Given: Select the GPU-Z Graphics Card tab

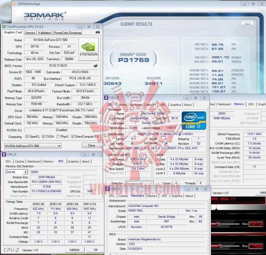Looking at the screenshot, I should [13, 32].
